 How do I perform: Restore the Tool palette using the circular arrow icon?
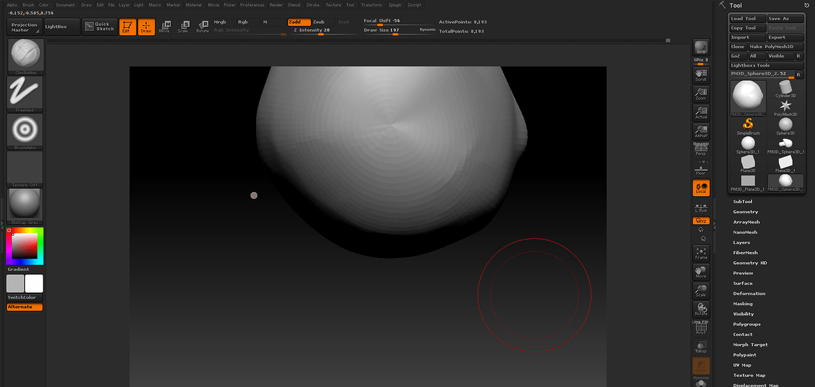pyautogui.click(x=806, y=5)
